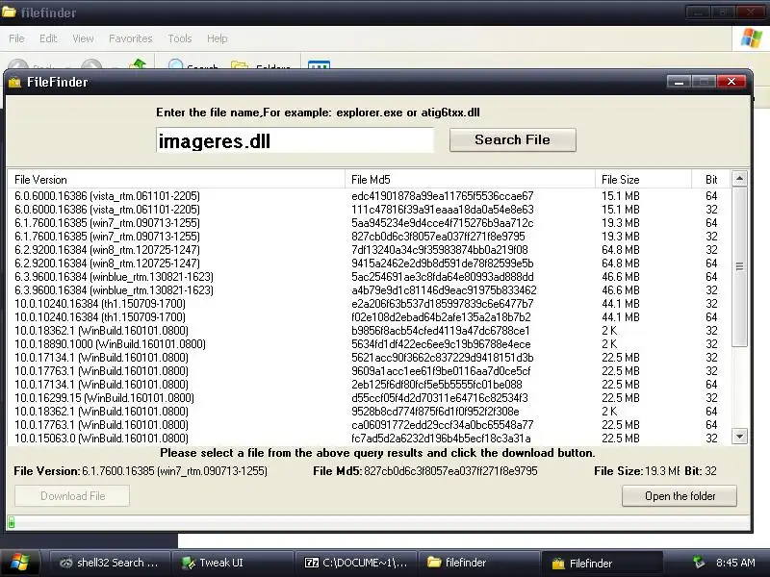770x577 pixels.
Task: Click the Download File button
Action: [x=72, y=496]
